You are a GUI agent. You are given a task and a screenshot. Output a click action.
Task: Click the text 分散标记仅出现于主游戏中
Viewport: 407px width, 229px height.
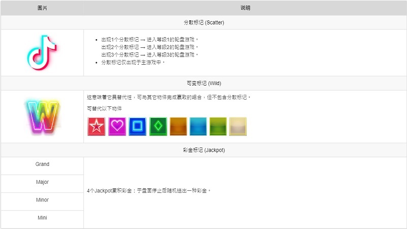coord(133,62)
